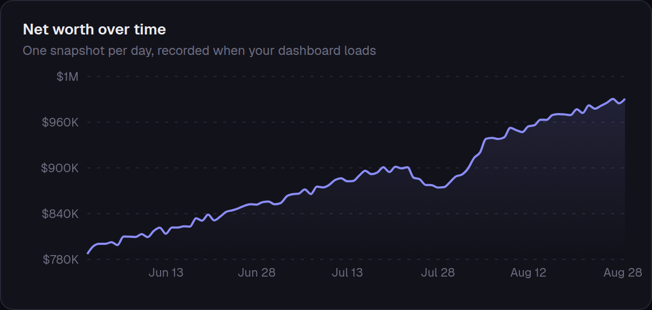Click the $1M y-axis label
The image size is (652, 310).
click(67, 76)
